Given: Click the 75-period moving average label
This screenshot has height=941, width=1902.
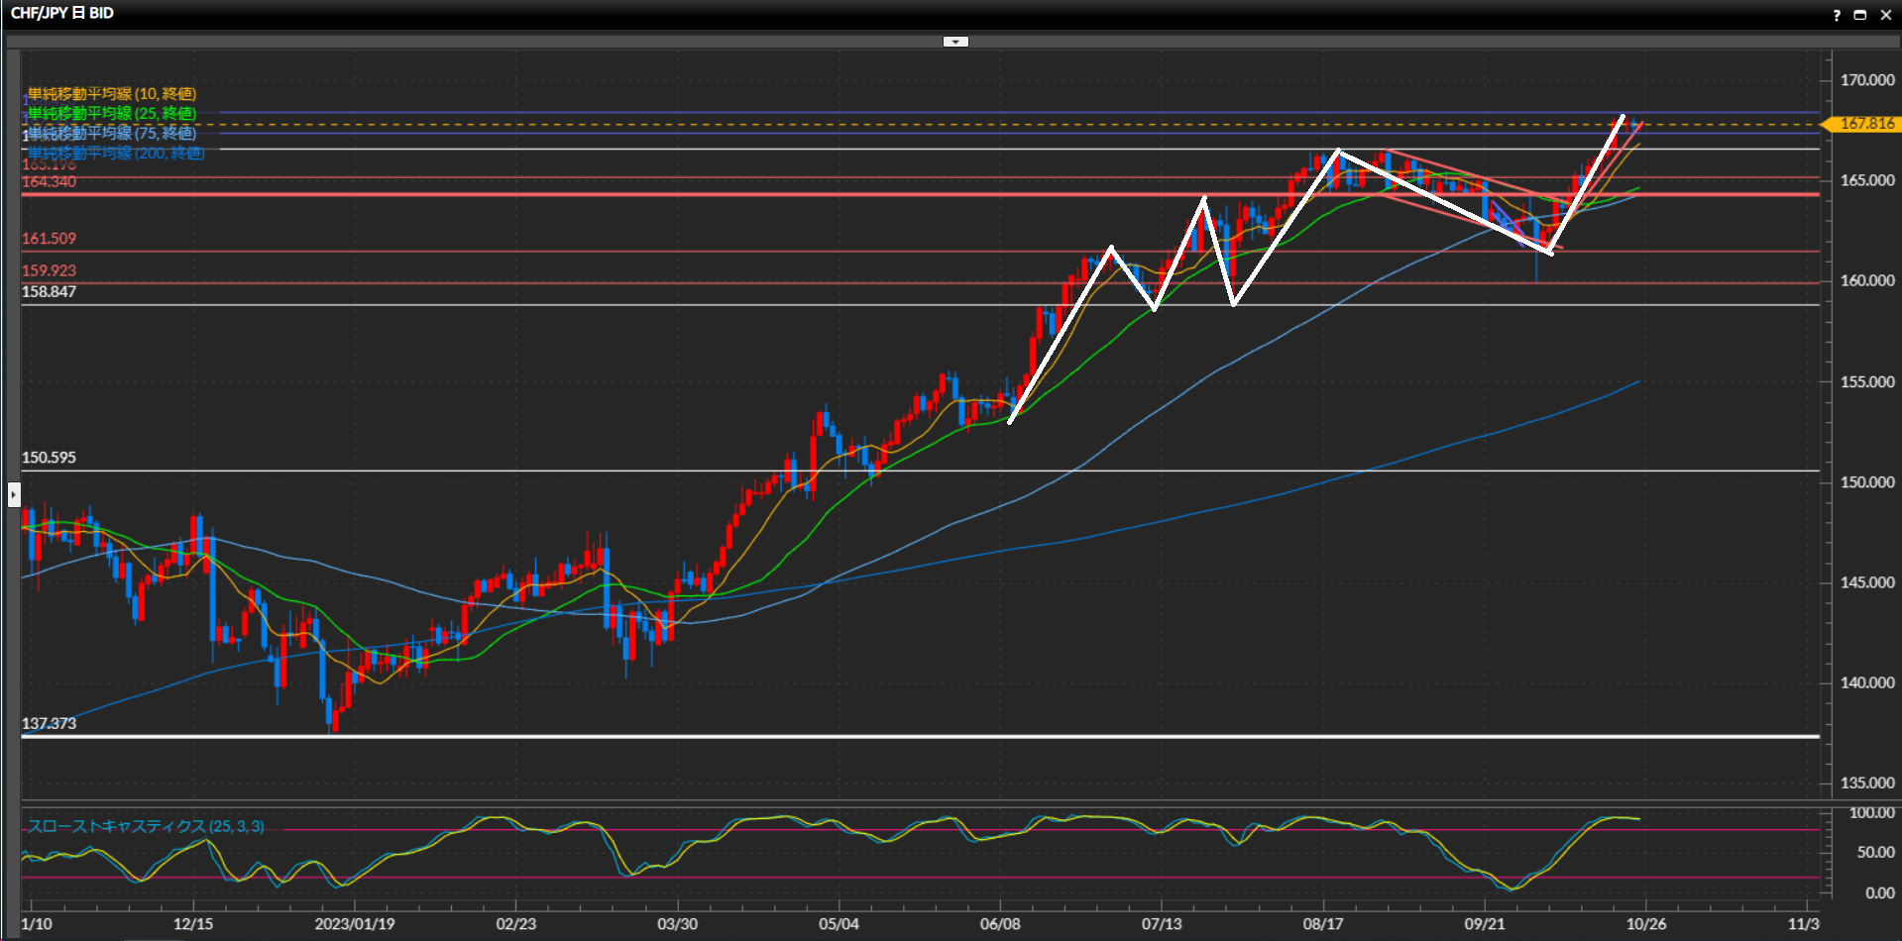Looking at the screenshot, I should [112, 134].
